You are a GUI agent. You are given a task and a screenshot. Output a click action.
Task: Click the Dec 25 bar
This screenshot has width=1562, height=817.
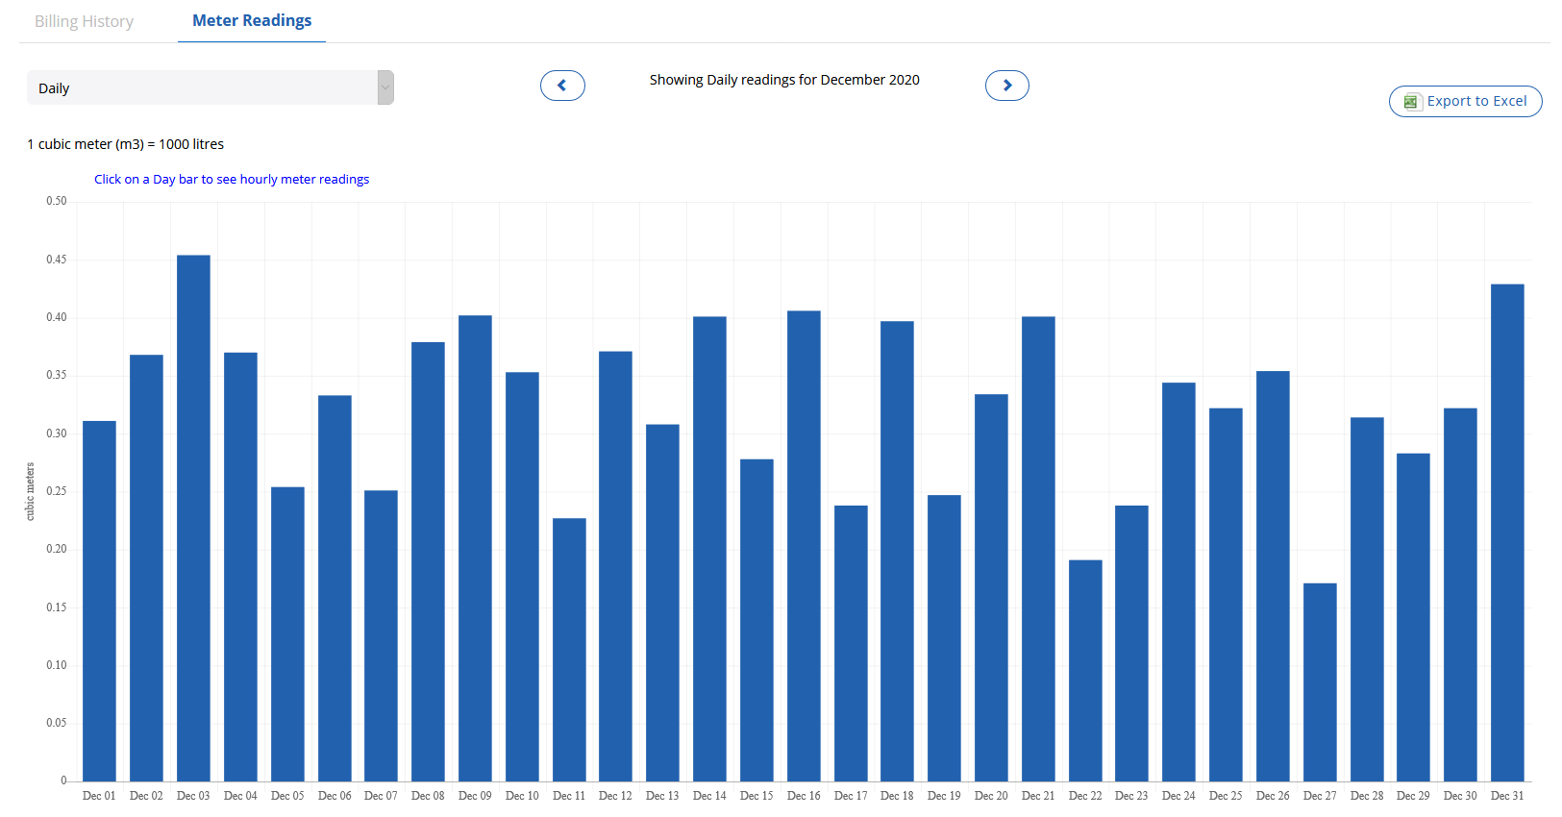[1226, 594]
